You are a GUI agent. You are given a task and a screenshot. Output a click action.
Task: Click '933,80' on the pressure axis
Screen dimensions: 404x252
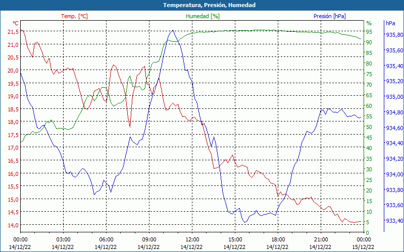(x=394, y=190)
